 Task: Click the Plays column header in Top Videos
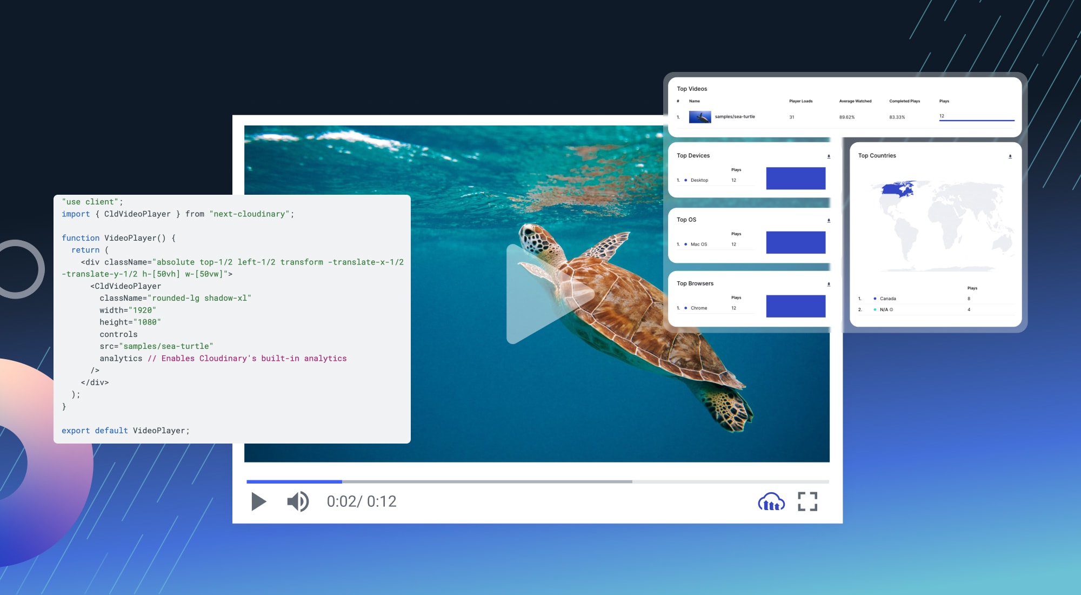point(943,101)
